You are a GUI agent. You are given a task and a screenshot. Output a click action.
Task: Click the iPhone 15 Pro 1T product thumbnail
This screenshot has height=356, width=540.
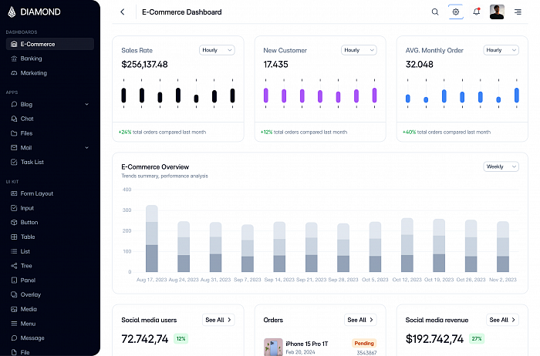(273, 347)
